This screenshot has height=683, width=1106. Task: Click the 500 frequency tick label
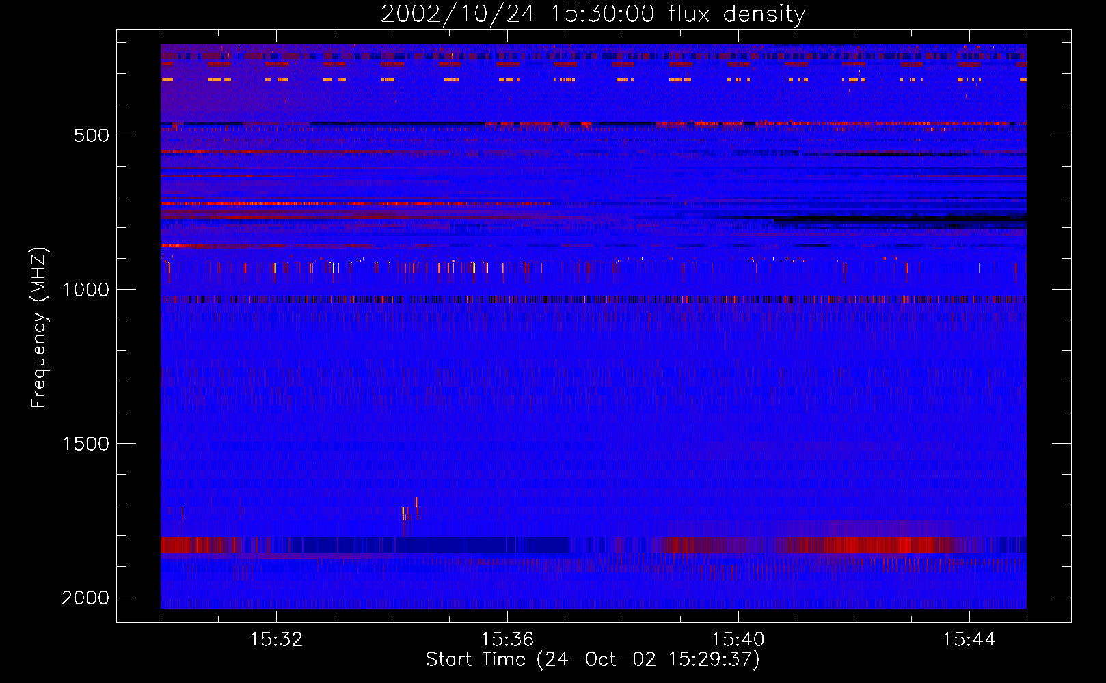(92, 135)
